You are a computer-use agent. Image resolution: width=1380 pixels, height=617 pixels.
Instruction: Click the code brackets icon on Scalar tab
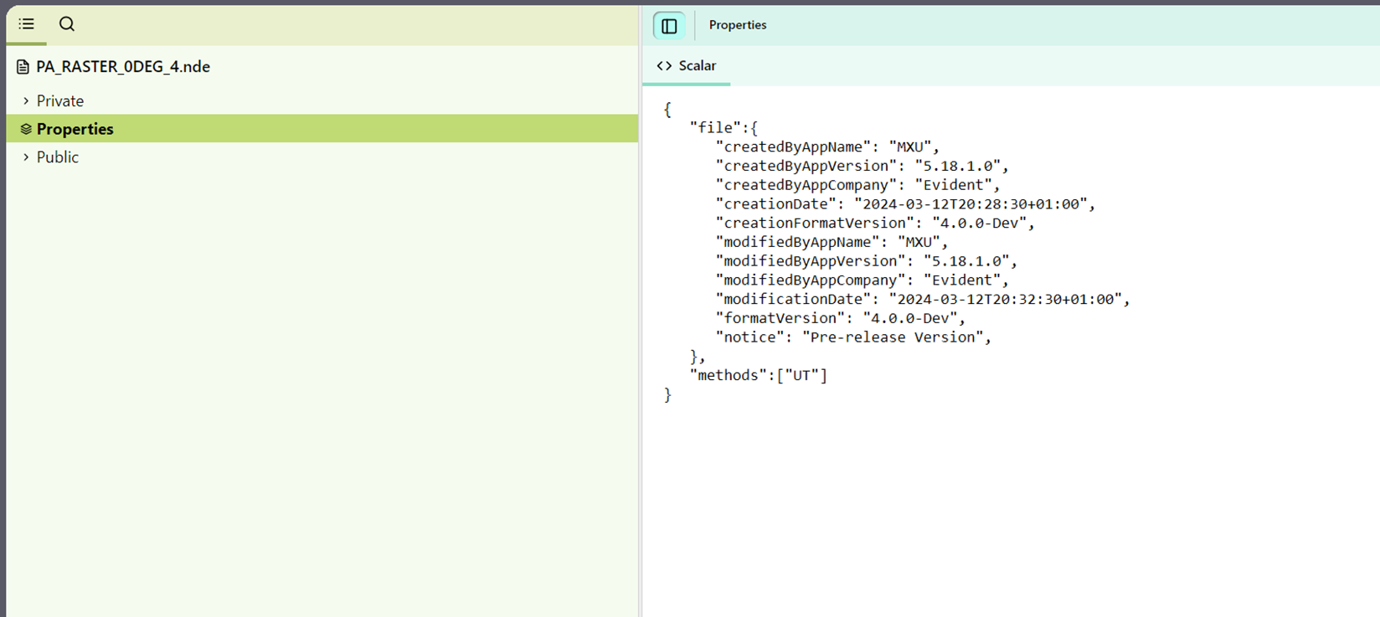664,66
